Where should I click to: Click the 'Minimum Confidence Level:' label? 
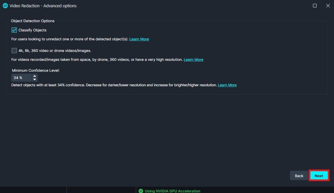pyautogui.click(x=35, y=70)
